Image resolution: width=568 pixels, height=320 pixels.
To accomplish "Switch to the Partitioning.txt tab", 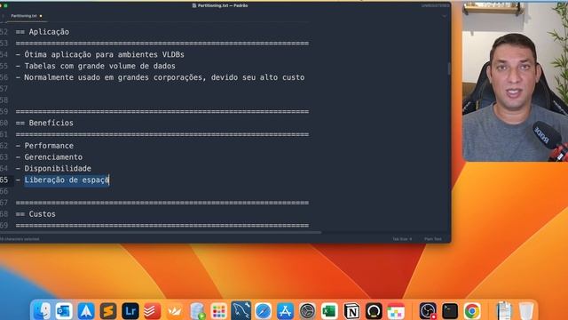I will (x=24, y=16).
